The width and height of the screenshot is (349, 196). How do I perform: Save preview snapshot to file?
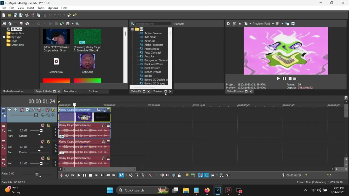pyautogui.click(x=293, y=24)
